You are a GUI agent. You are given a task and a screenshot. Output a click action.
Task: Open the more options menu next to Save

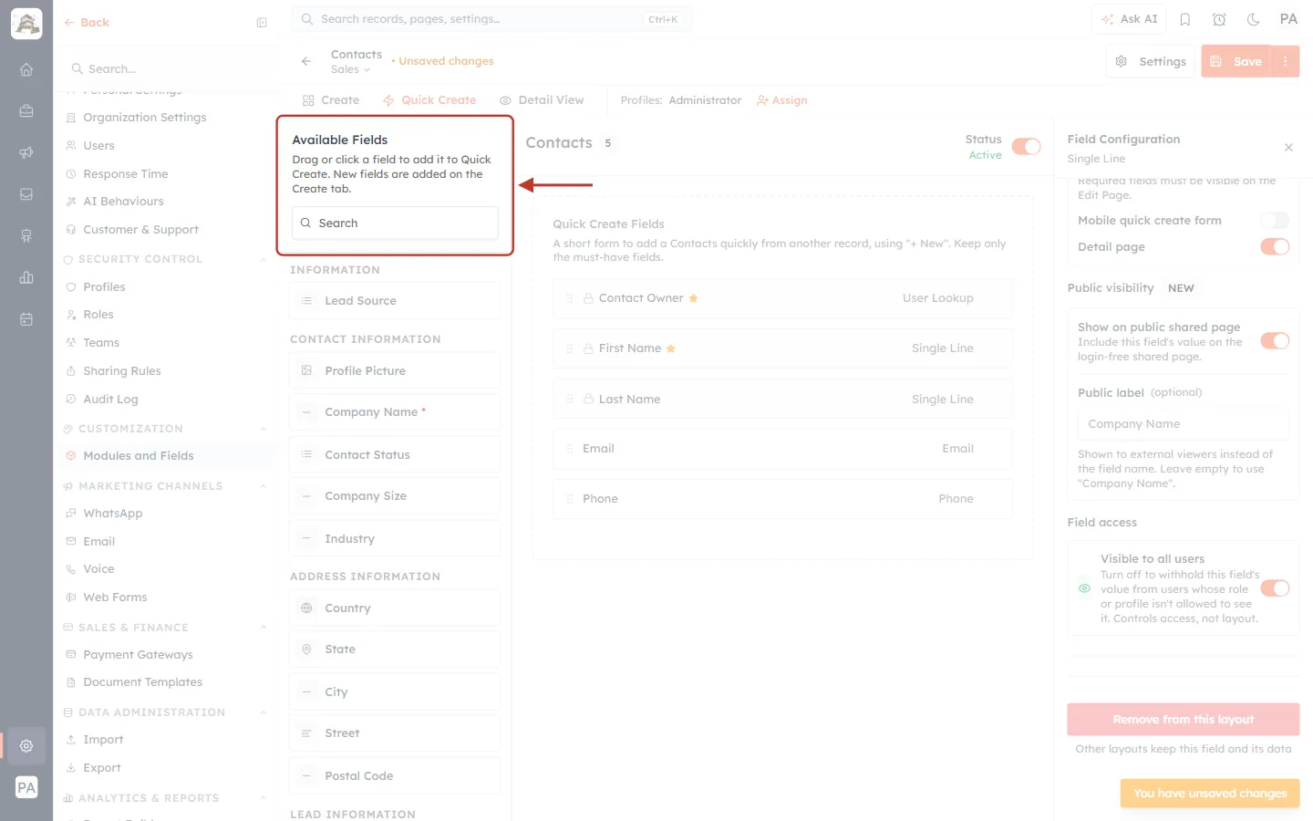1286,61
